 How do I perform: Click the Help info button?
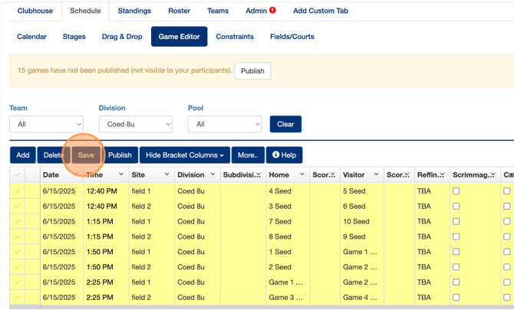(284, 155)
